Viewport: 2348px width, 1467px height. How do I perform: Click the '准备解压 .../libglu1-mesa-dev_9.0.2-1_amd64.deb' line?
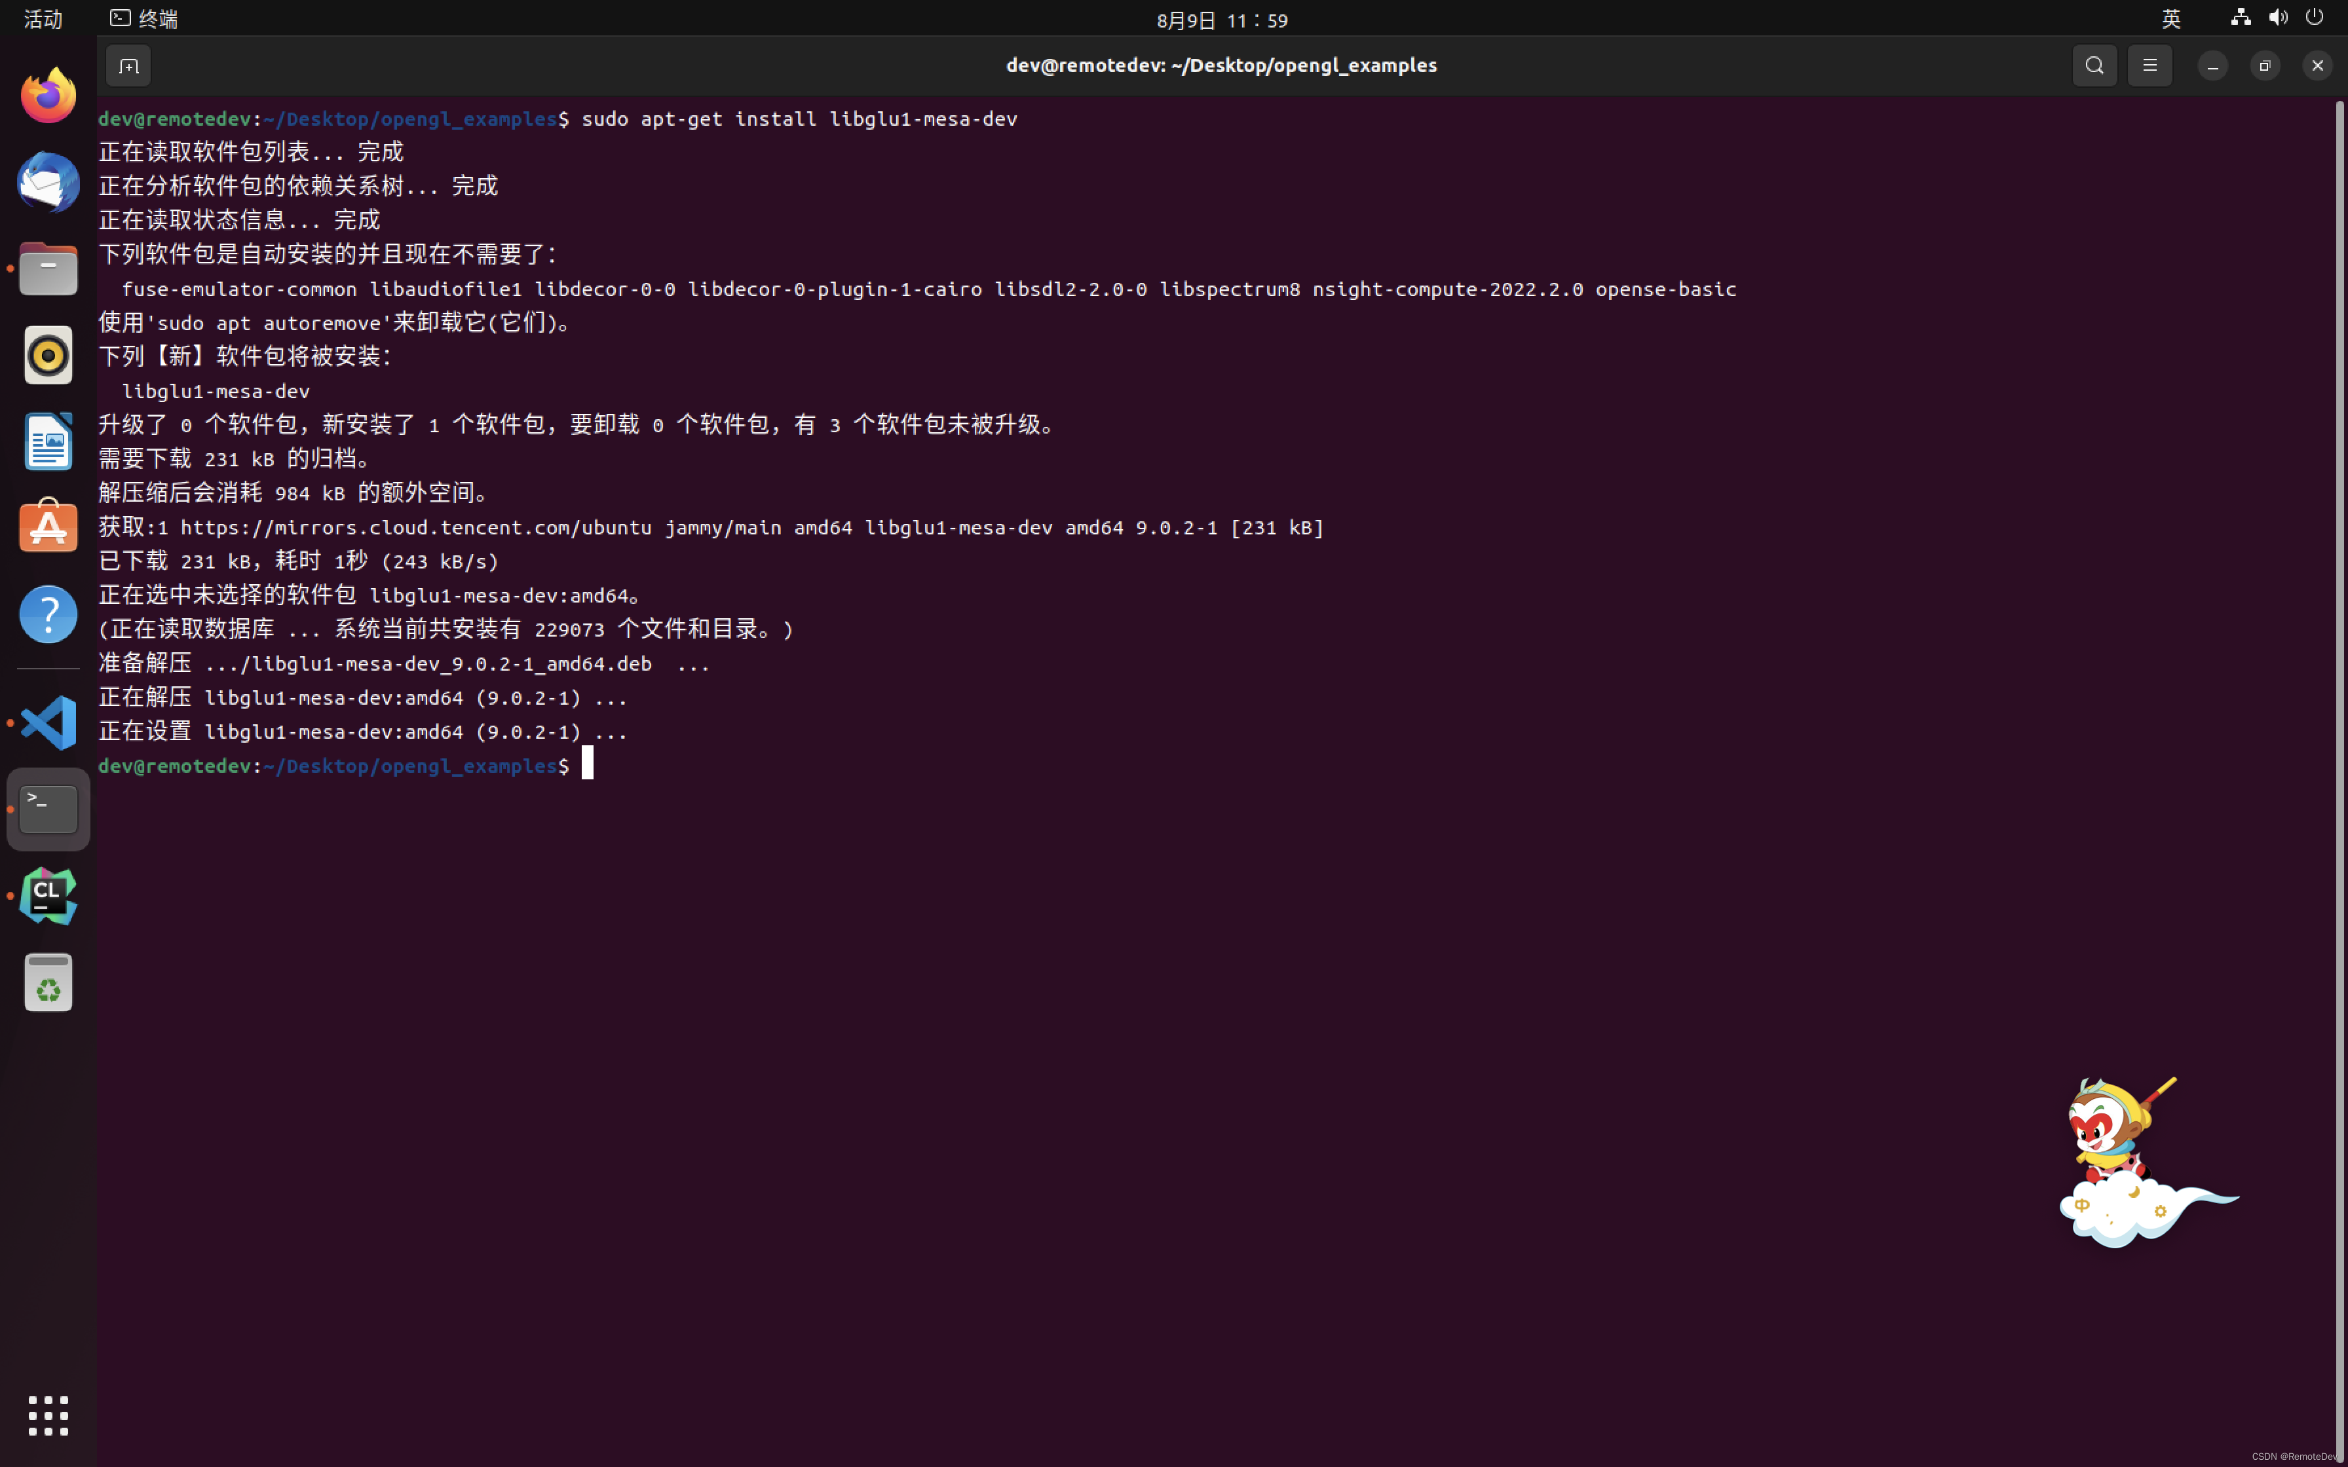[405, 663]
